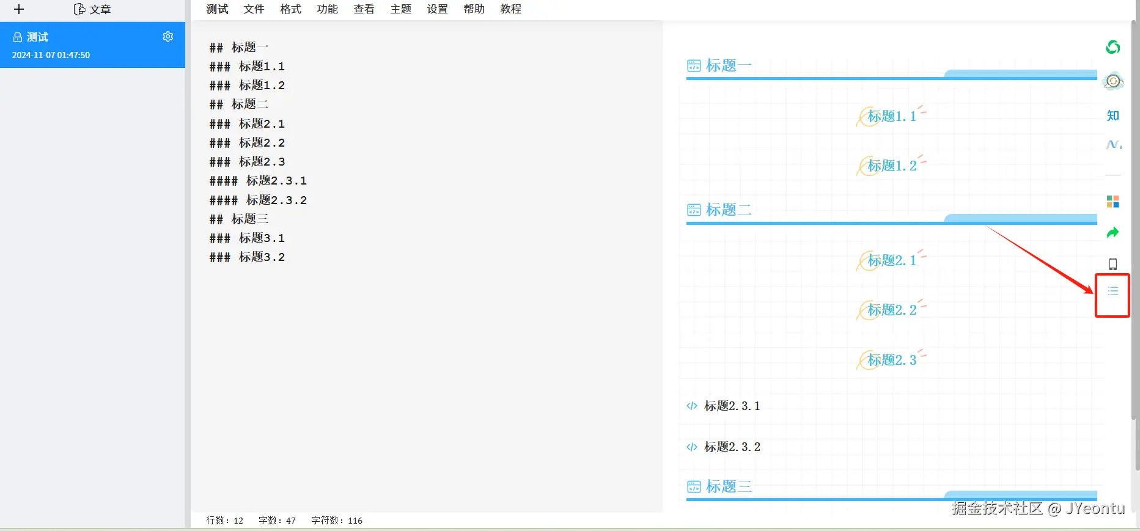Open the 格式 menu

click(290, 9)
